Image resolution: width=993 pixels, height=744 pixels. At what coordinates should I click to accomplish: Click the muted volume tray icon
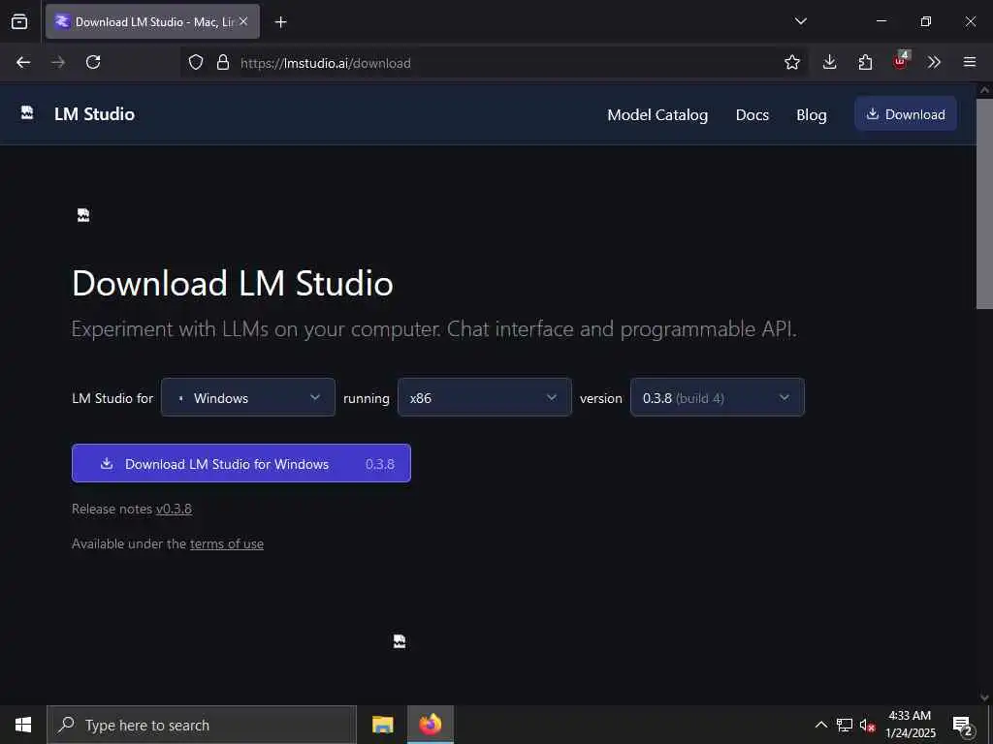click(x=867, y=725)
